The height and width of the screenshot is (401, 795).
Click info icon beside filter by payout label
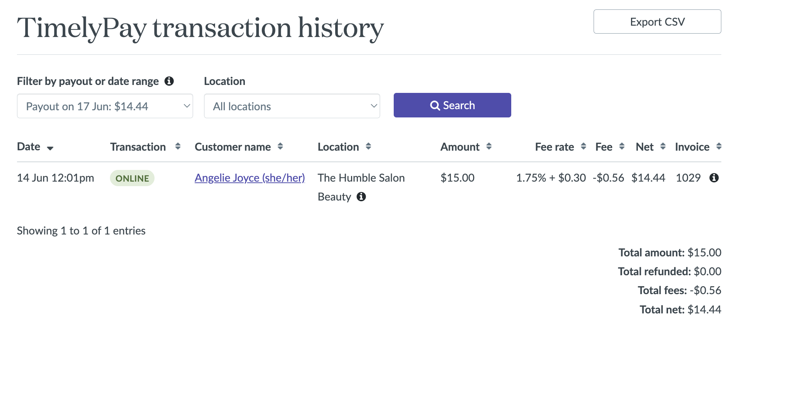(169, 81)
